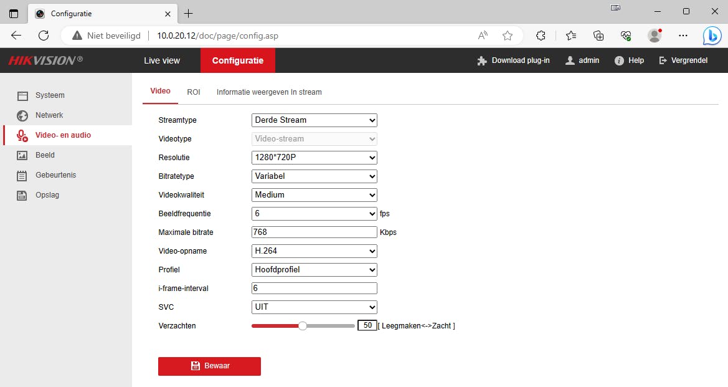Viewport: 728px width, 387px height.
Task: Click the grey part of Verzachten slider
Action: click(331, 326)
